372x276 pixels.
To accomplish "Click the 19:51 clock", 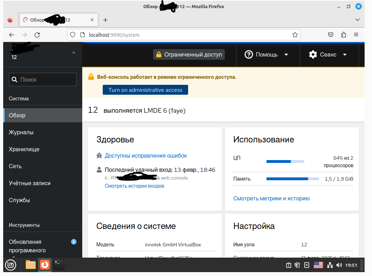I will [x=351, y=265].
